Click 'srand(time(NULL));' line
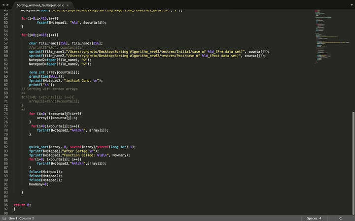Viewport: 355px width, 221px height. tap(46, 77)
